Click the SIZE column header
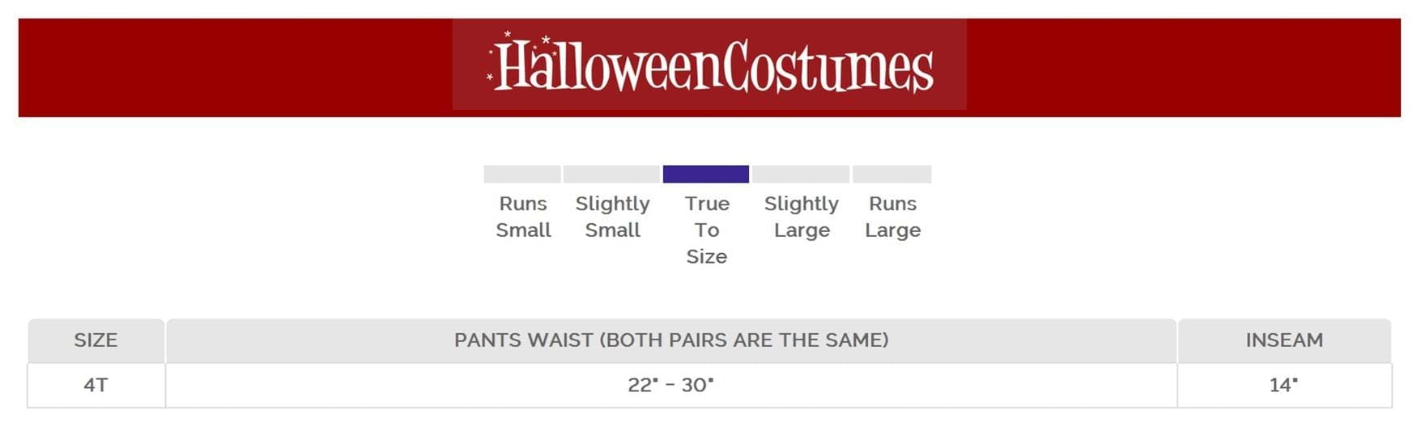 96,340
